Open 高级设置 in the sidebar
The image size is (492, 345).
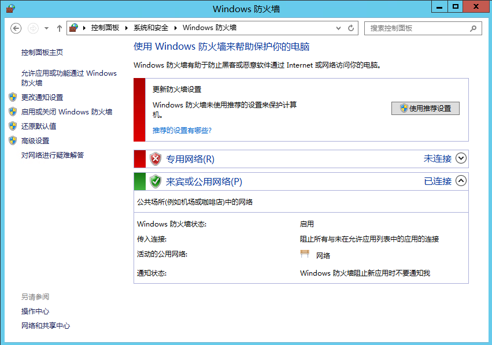tap(35, 141)
